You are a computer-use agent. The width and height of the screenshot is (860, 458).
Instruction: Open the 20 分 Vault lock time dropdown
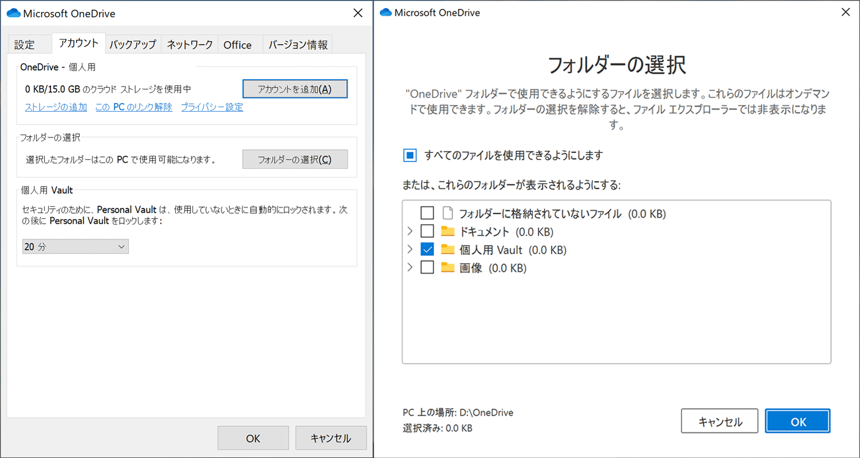point(75,246)
